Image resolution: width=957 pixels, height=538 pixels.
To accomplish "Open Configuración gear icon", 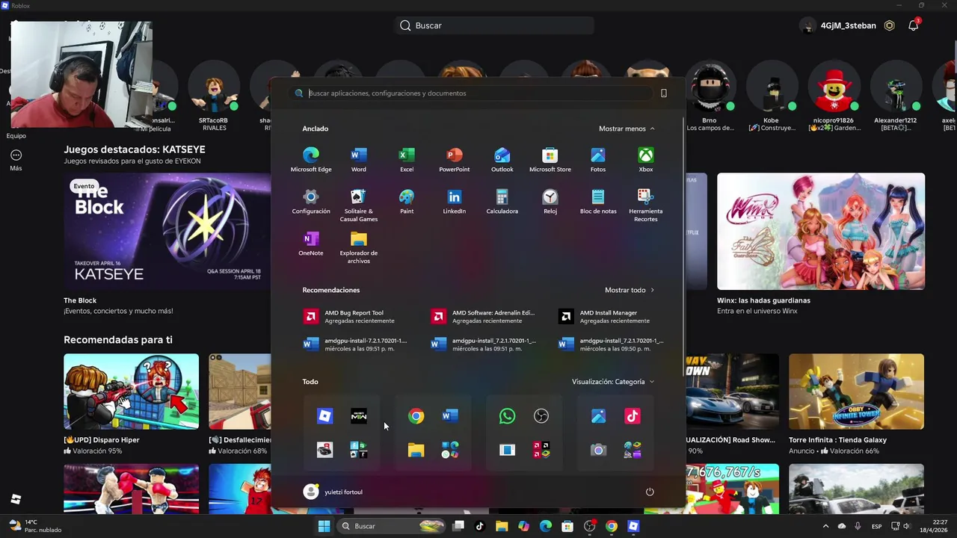I will [311, 202].
